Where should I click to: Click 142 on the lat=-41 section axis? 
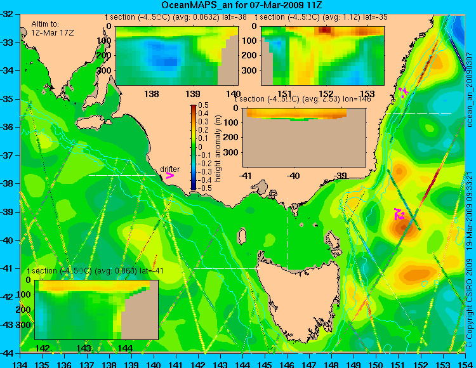tap(43, 348)
